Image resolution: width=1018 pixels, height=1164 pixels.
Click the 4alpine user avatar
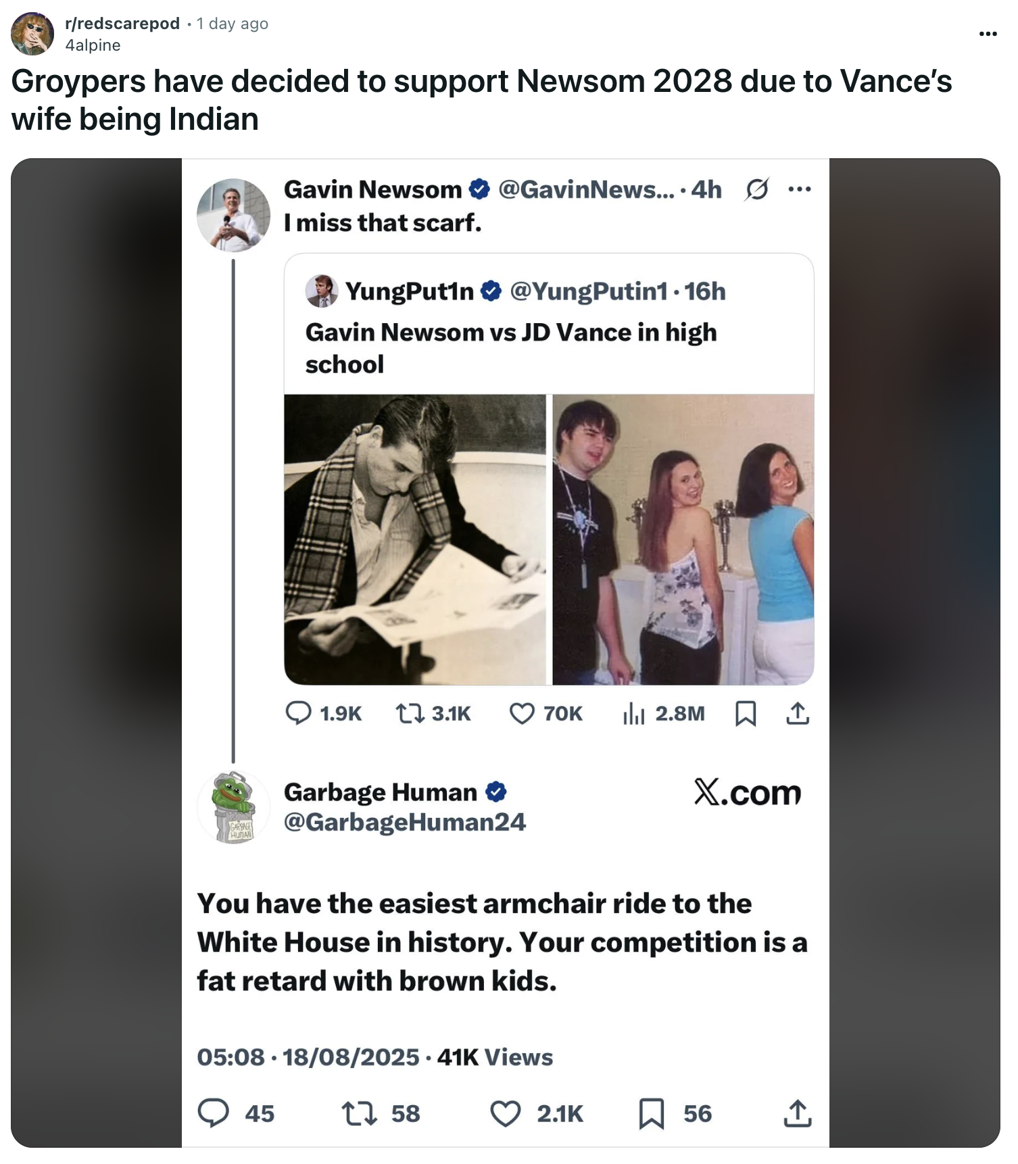click(32, 34)
